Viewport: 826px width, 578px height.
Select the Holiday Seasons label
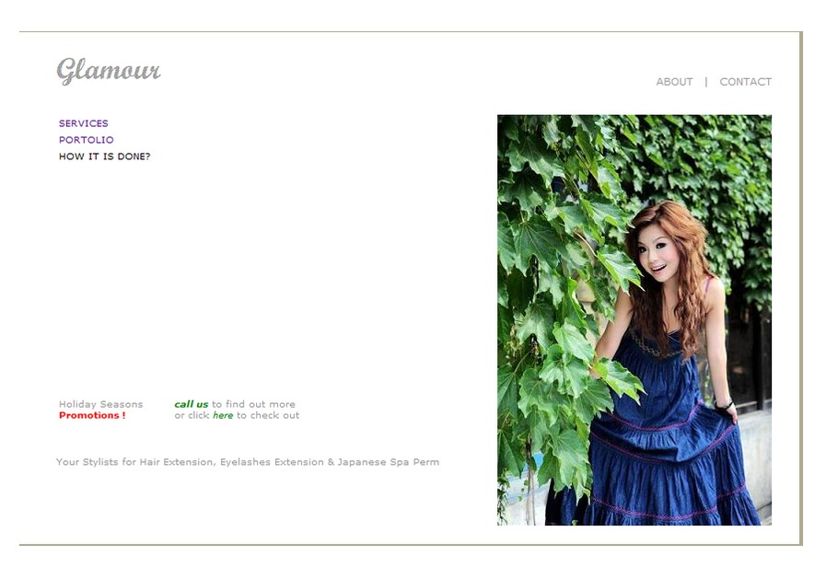coord(100,404)
